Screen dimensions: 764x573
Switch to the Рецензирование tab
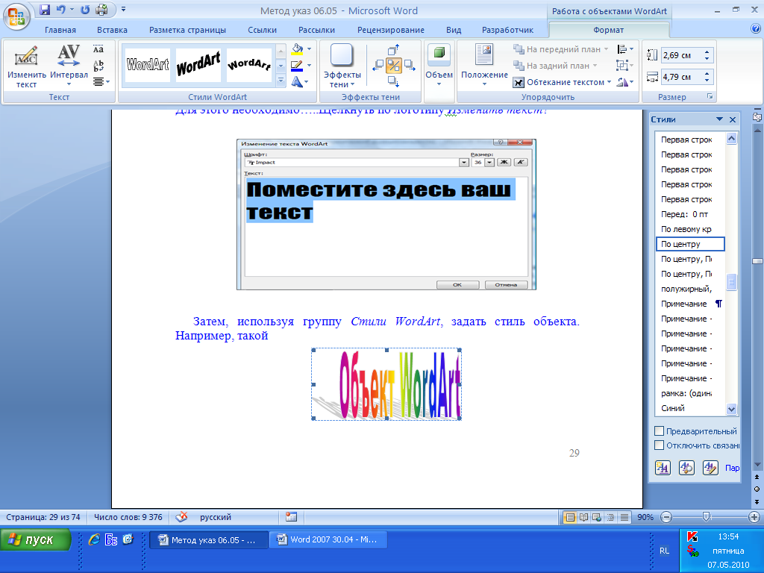point(391,30)
